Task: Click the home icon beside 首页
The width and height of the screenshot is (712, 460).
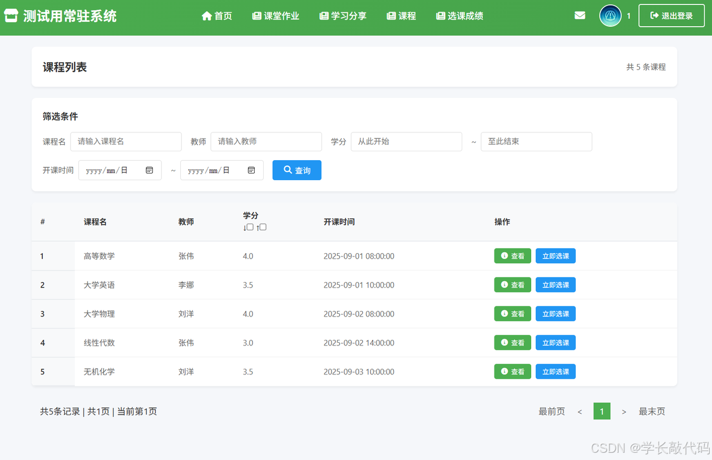Action: coord(206,16)
